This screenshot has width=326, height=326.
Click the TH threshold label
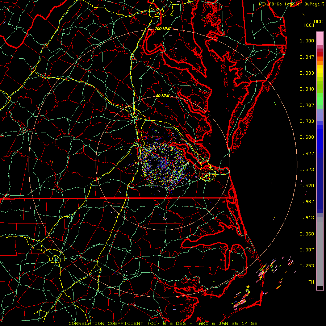pyautogui.click(x=311, y=282)
